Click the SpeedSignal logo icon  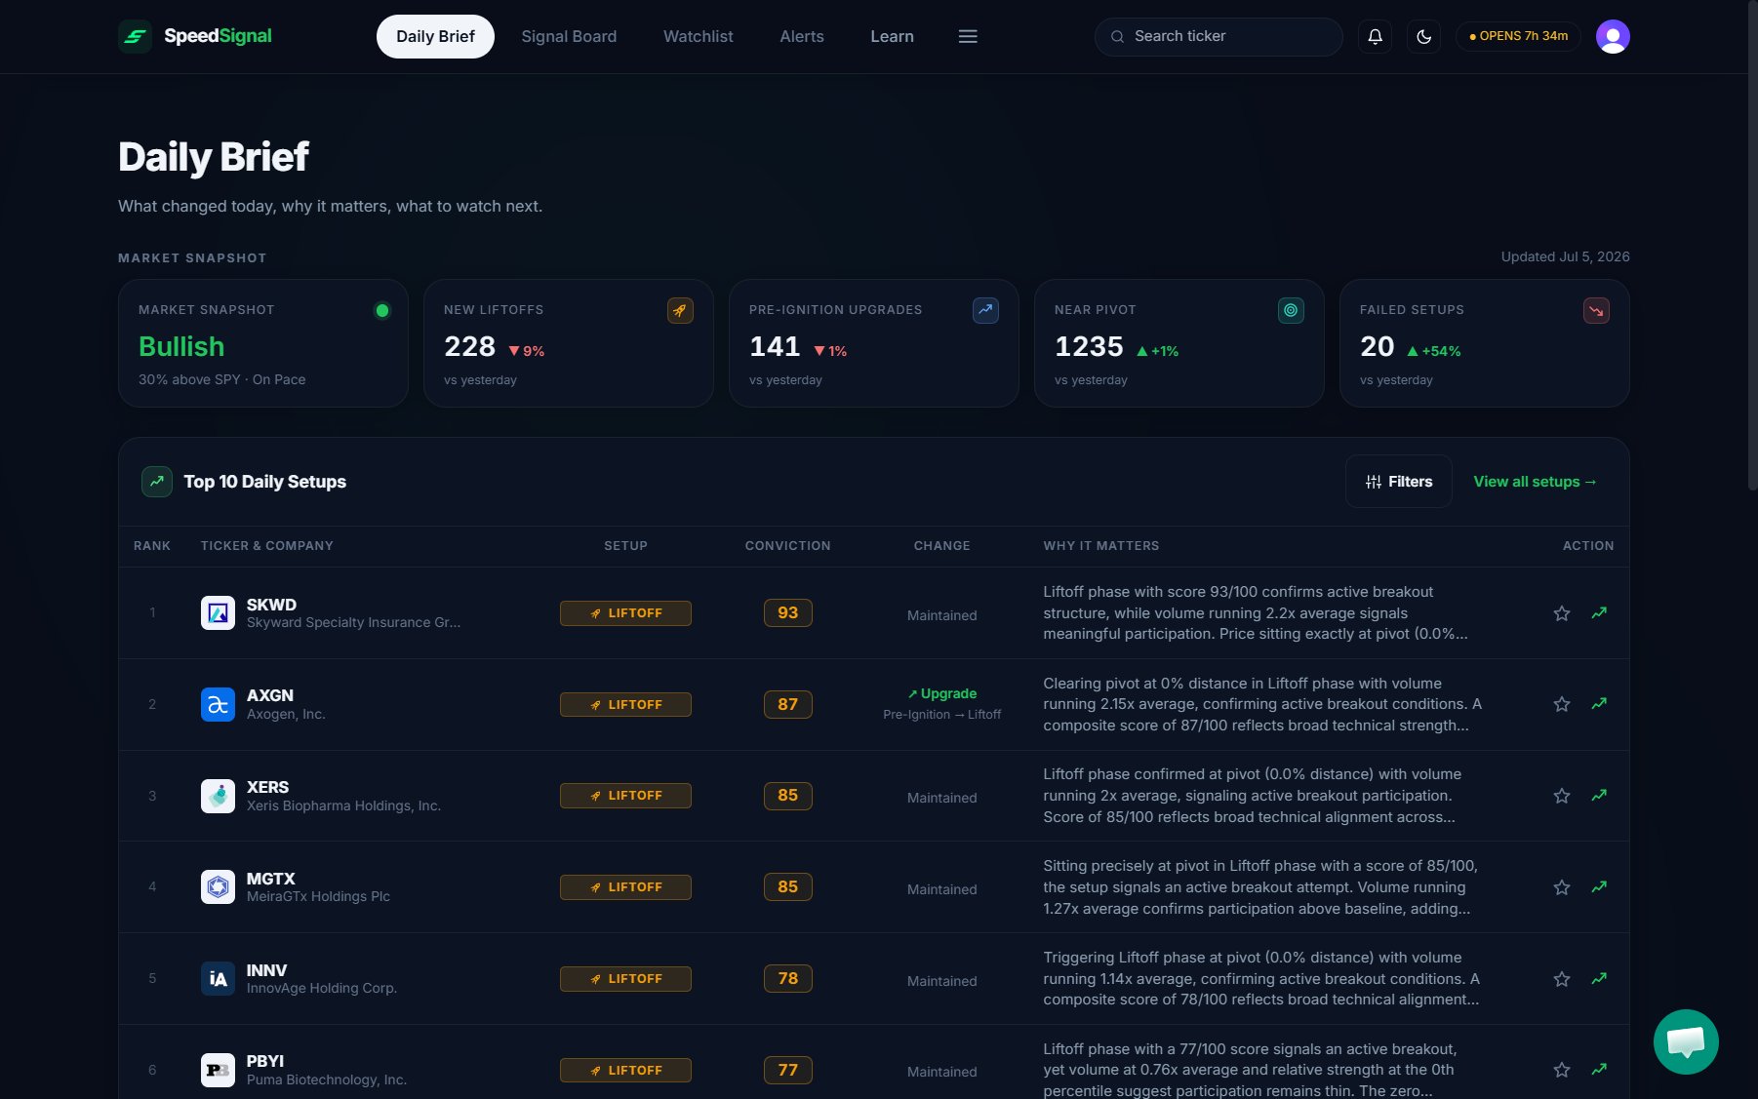[135, 36]
